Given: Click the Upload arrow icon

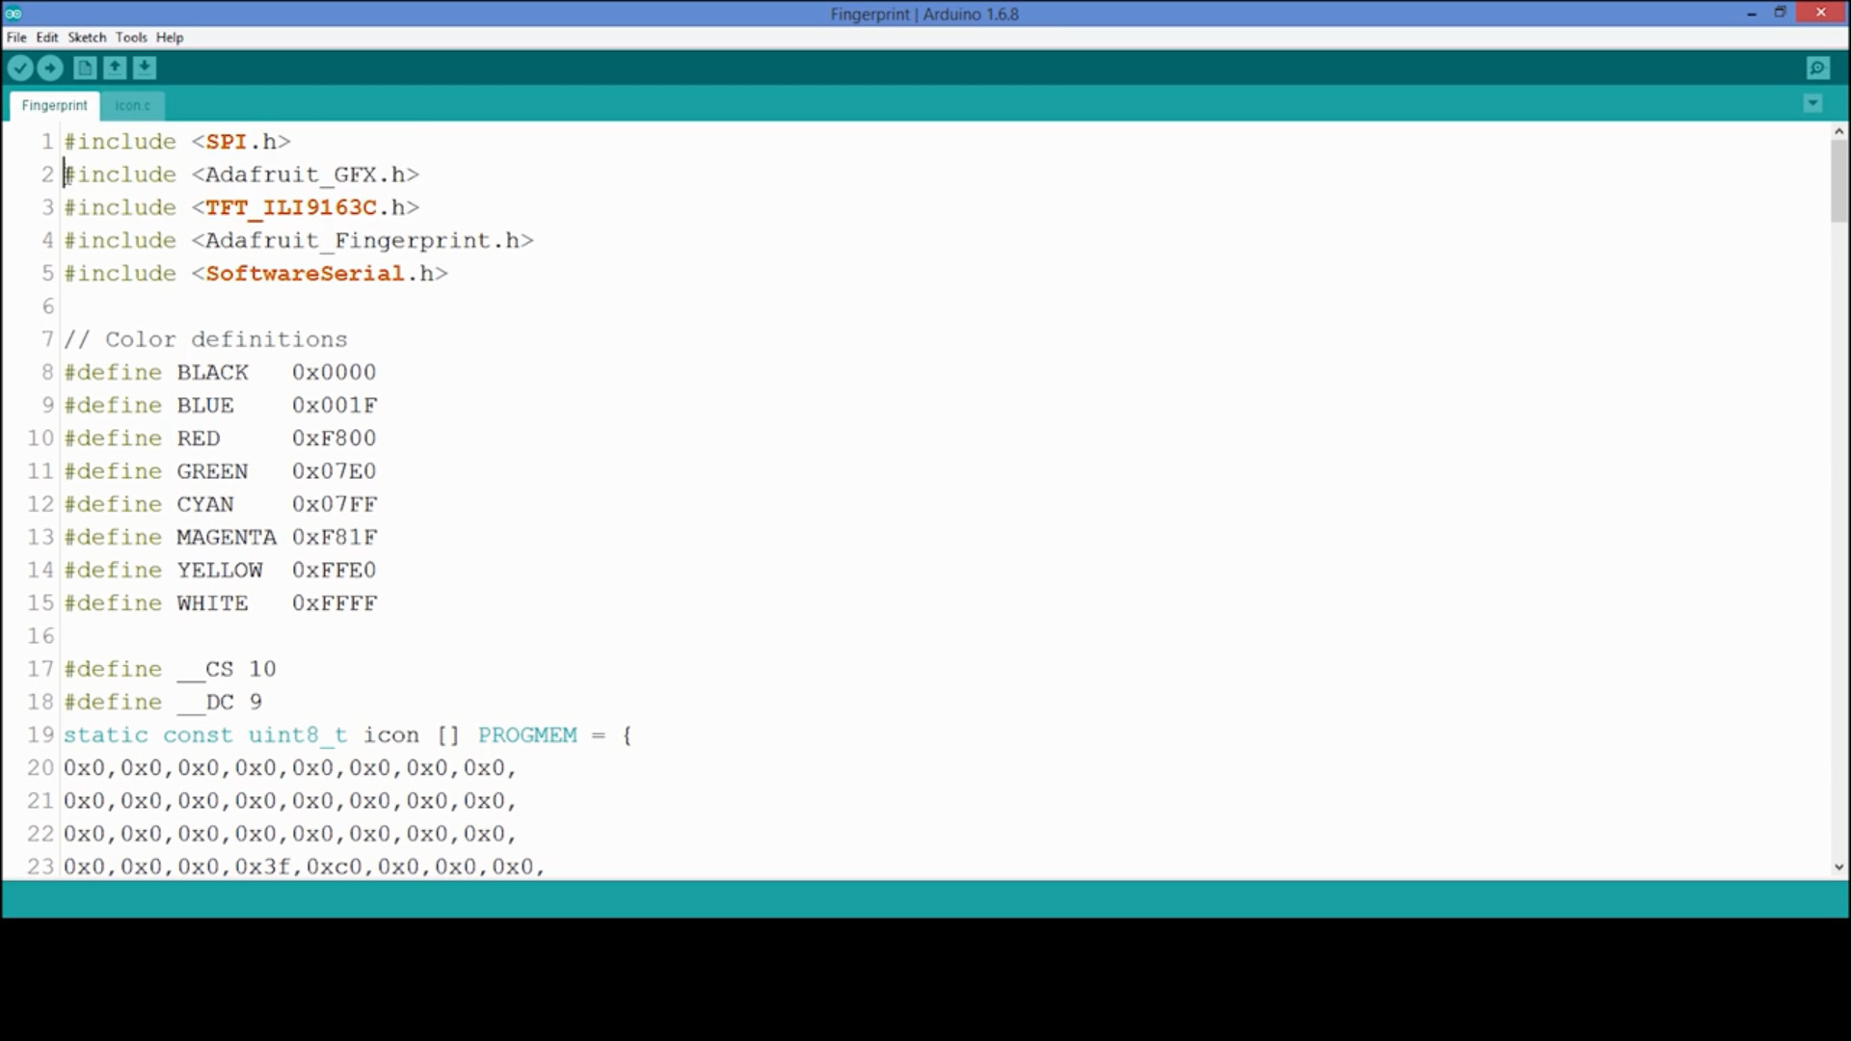Looking at the screenshot, I should point(49,67).
